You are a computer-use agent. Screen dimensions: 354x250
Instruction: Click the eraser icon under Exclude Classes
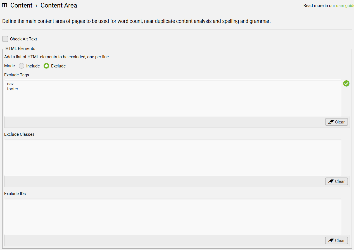point(331,181)
